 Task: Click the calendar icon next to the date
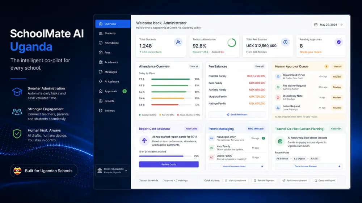(x=316, y=25)
